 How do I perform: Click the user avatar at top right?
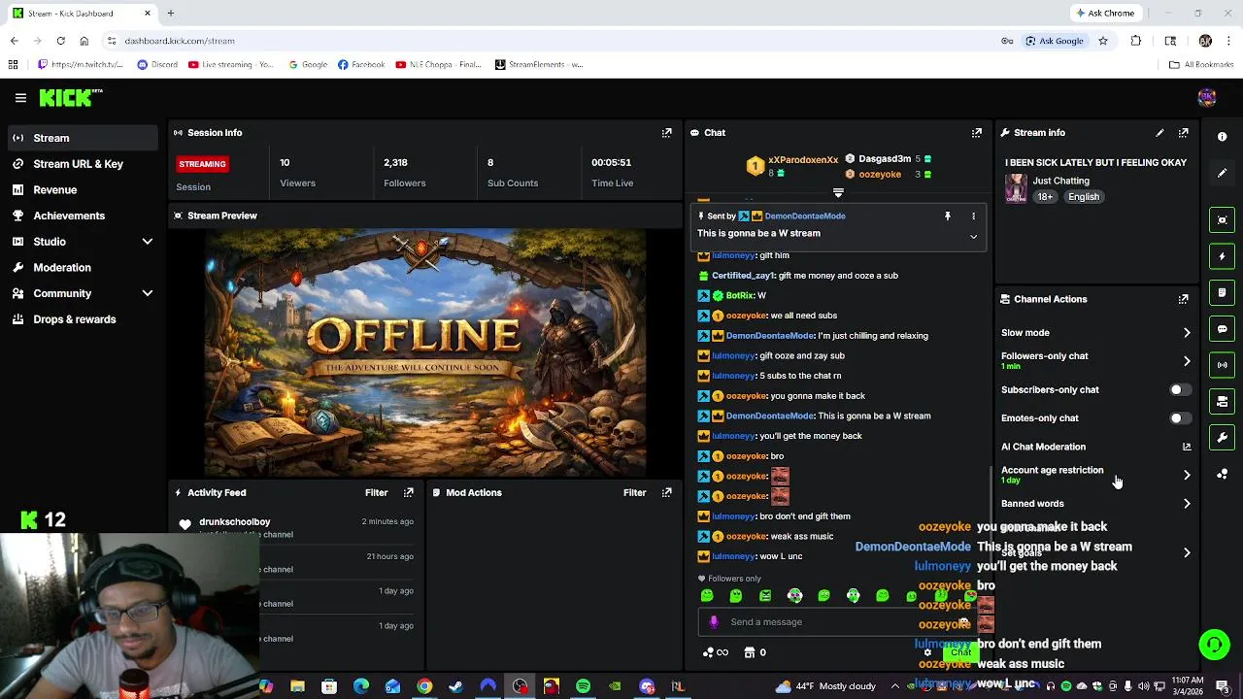click(x=1207, y=98)
